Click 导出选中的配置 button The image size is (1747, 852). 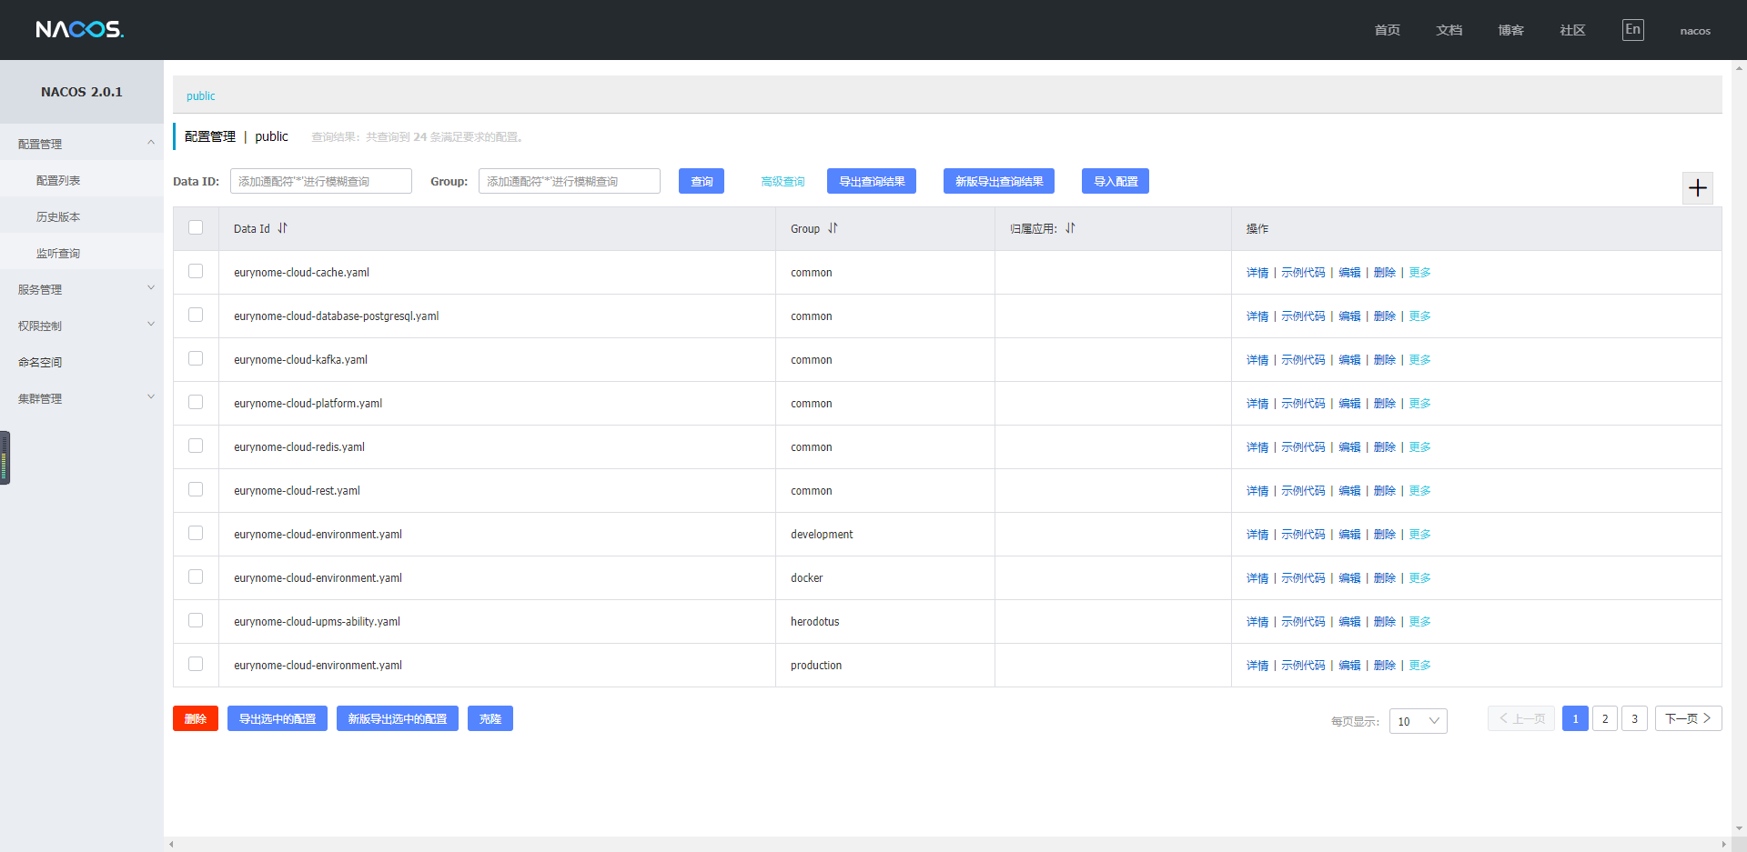(x=278, y=718)
